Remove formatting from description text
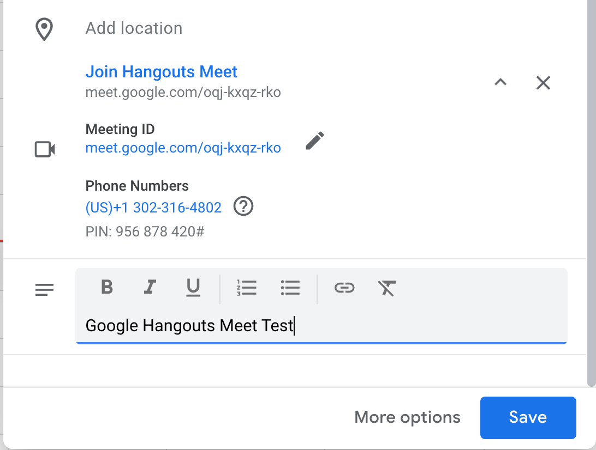 tap(387, 287)
